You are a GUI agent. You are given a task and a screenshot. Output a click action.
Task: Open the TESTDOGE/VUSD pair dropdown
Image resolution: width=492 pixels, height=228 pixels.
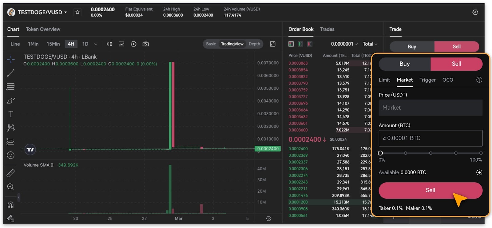[x=42, y=12]
